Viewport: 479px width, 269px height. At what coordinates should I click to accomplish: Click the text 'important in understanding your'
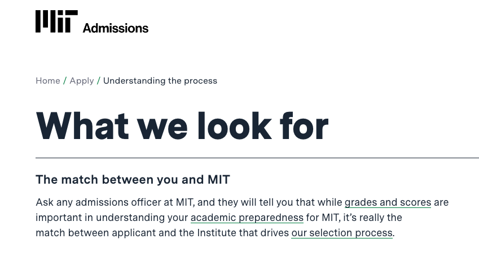tap(112, 218)
